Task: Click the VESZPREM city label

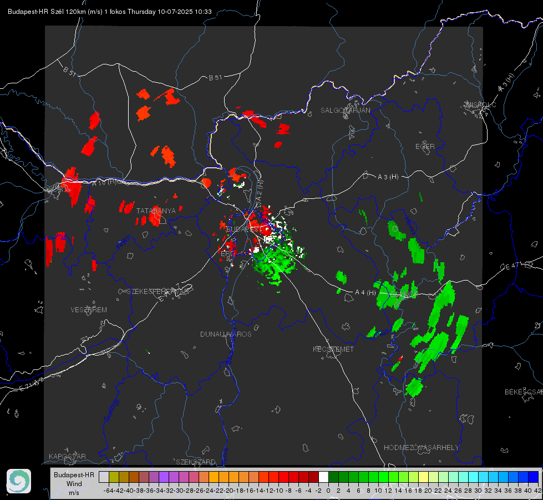Action: (89, 310)
